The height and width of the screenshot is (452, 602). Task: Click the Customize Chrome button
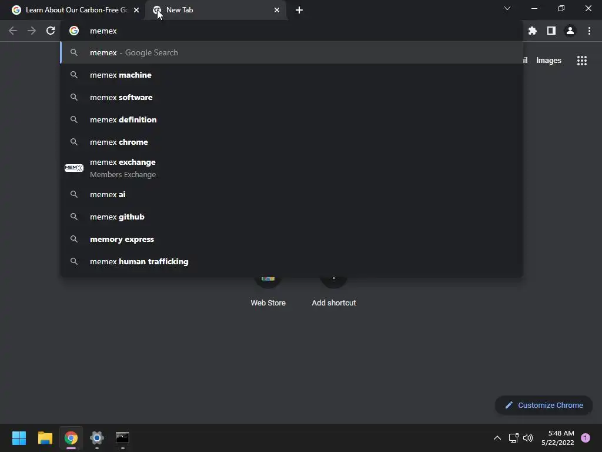(x=544, y=405)
